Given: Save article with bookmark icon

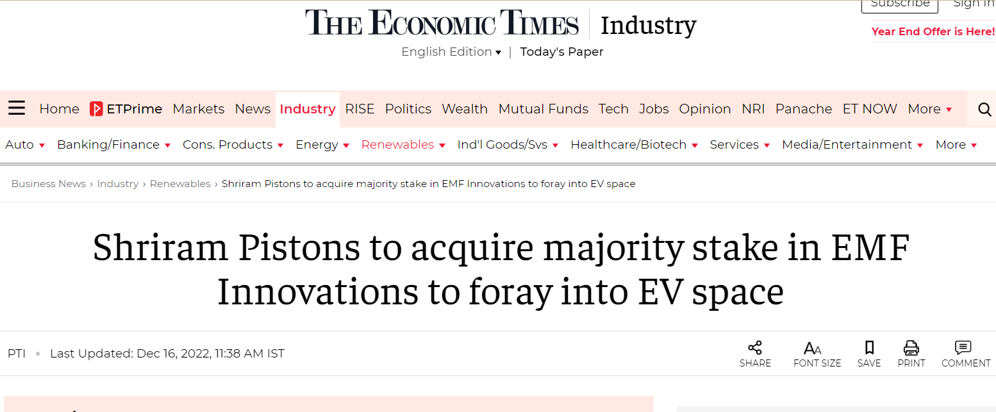Looking at the screenshot, I should point(869,348).
